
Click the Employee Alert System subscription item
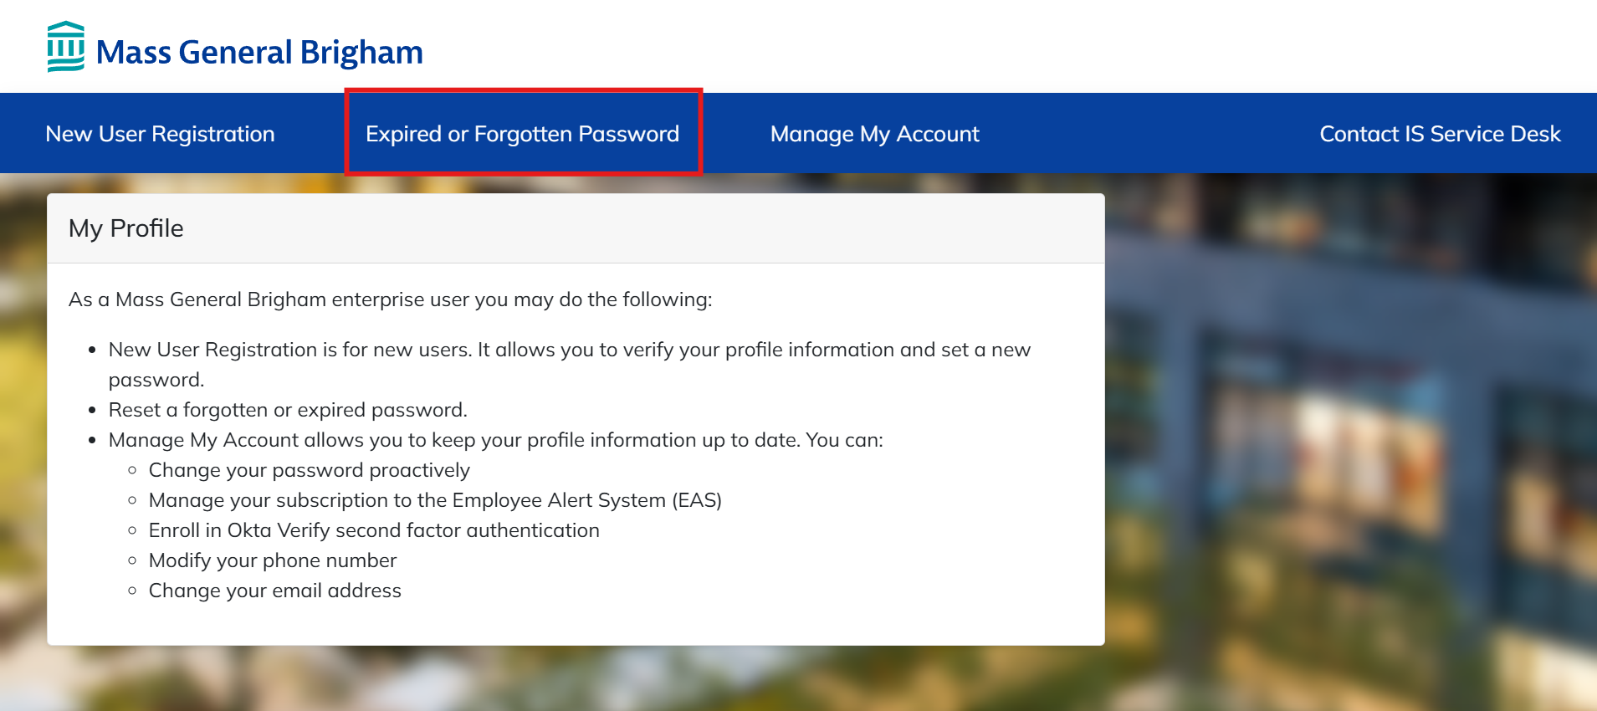[x=435, y=500]
